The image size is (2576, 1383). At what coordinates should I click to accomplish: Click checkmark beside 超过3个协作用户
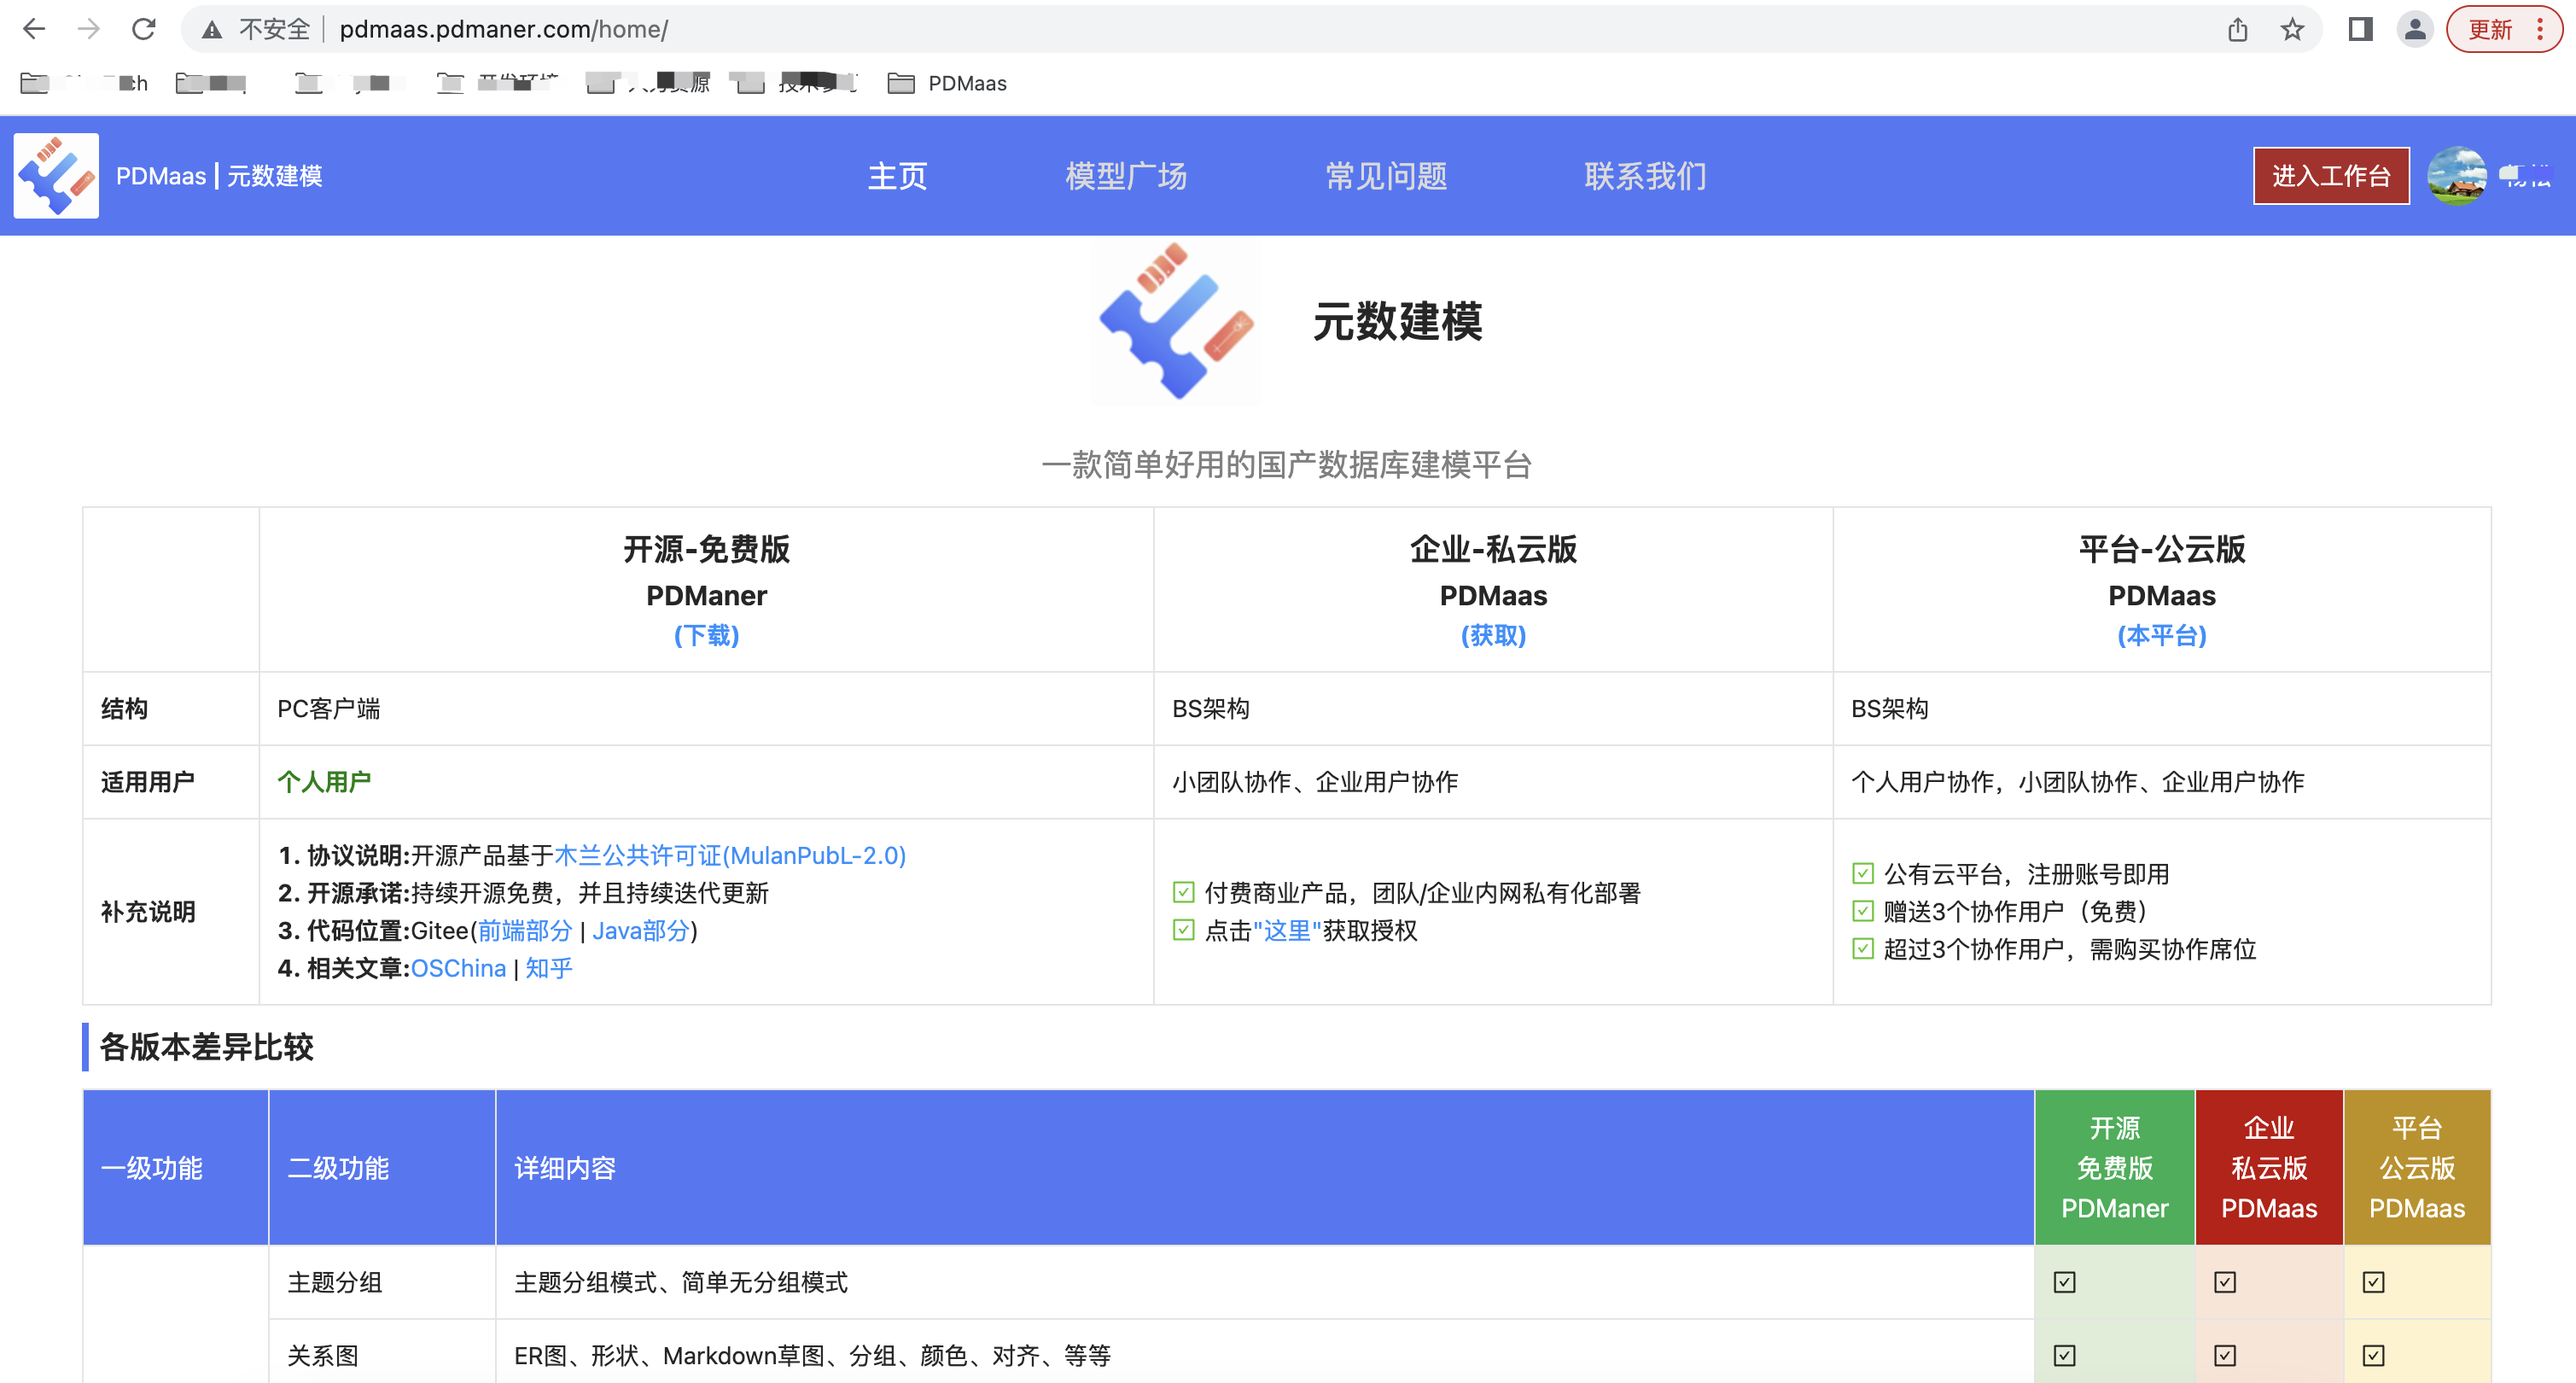[x=1863, y=948]
